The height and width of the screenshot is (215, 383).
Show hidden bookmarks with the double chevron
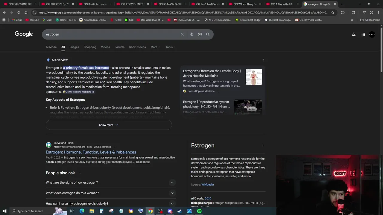(x=352, y=20)
